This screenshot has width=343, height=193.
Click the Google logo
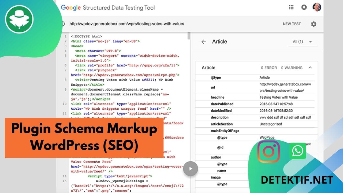pyautogui.click(x=71, y=8)
